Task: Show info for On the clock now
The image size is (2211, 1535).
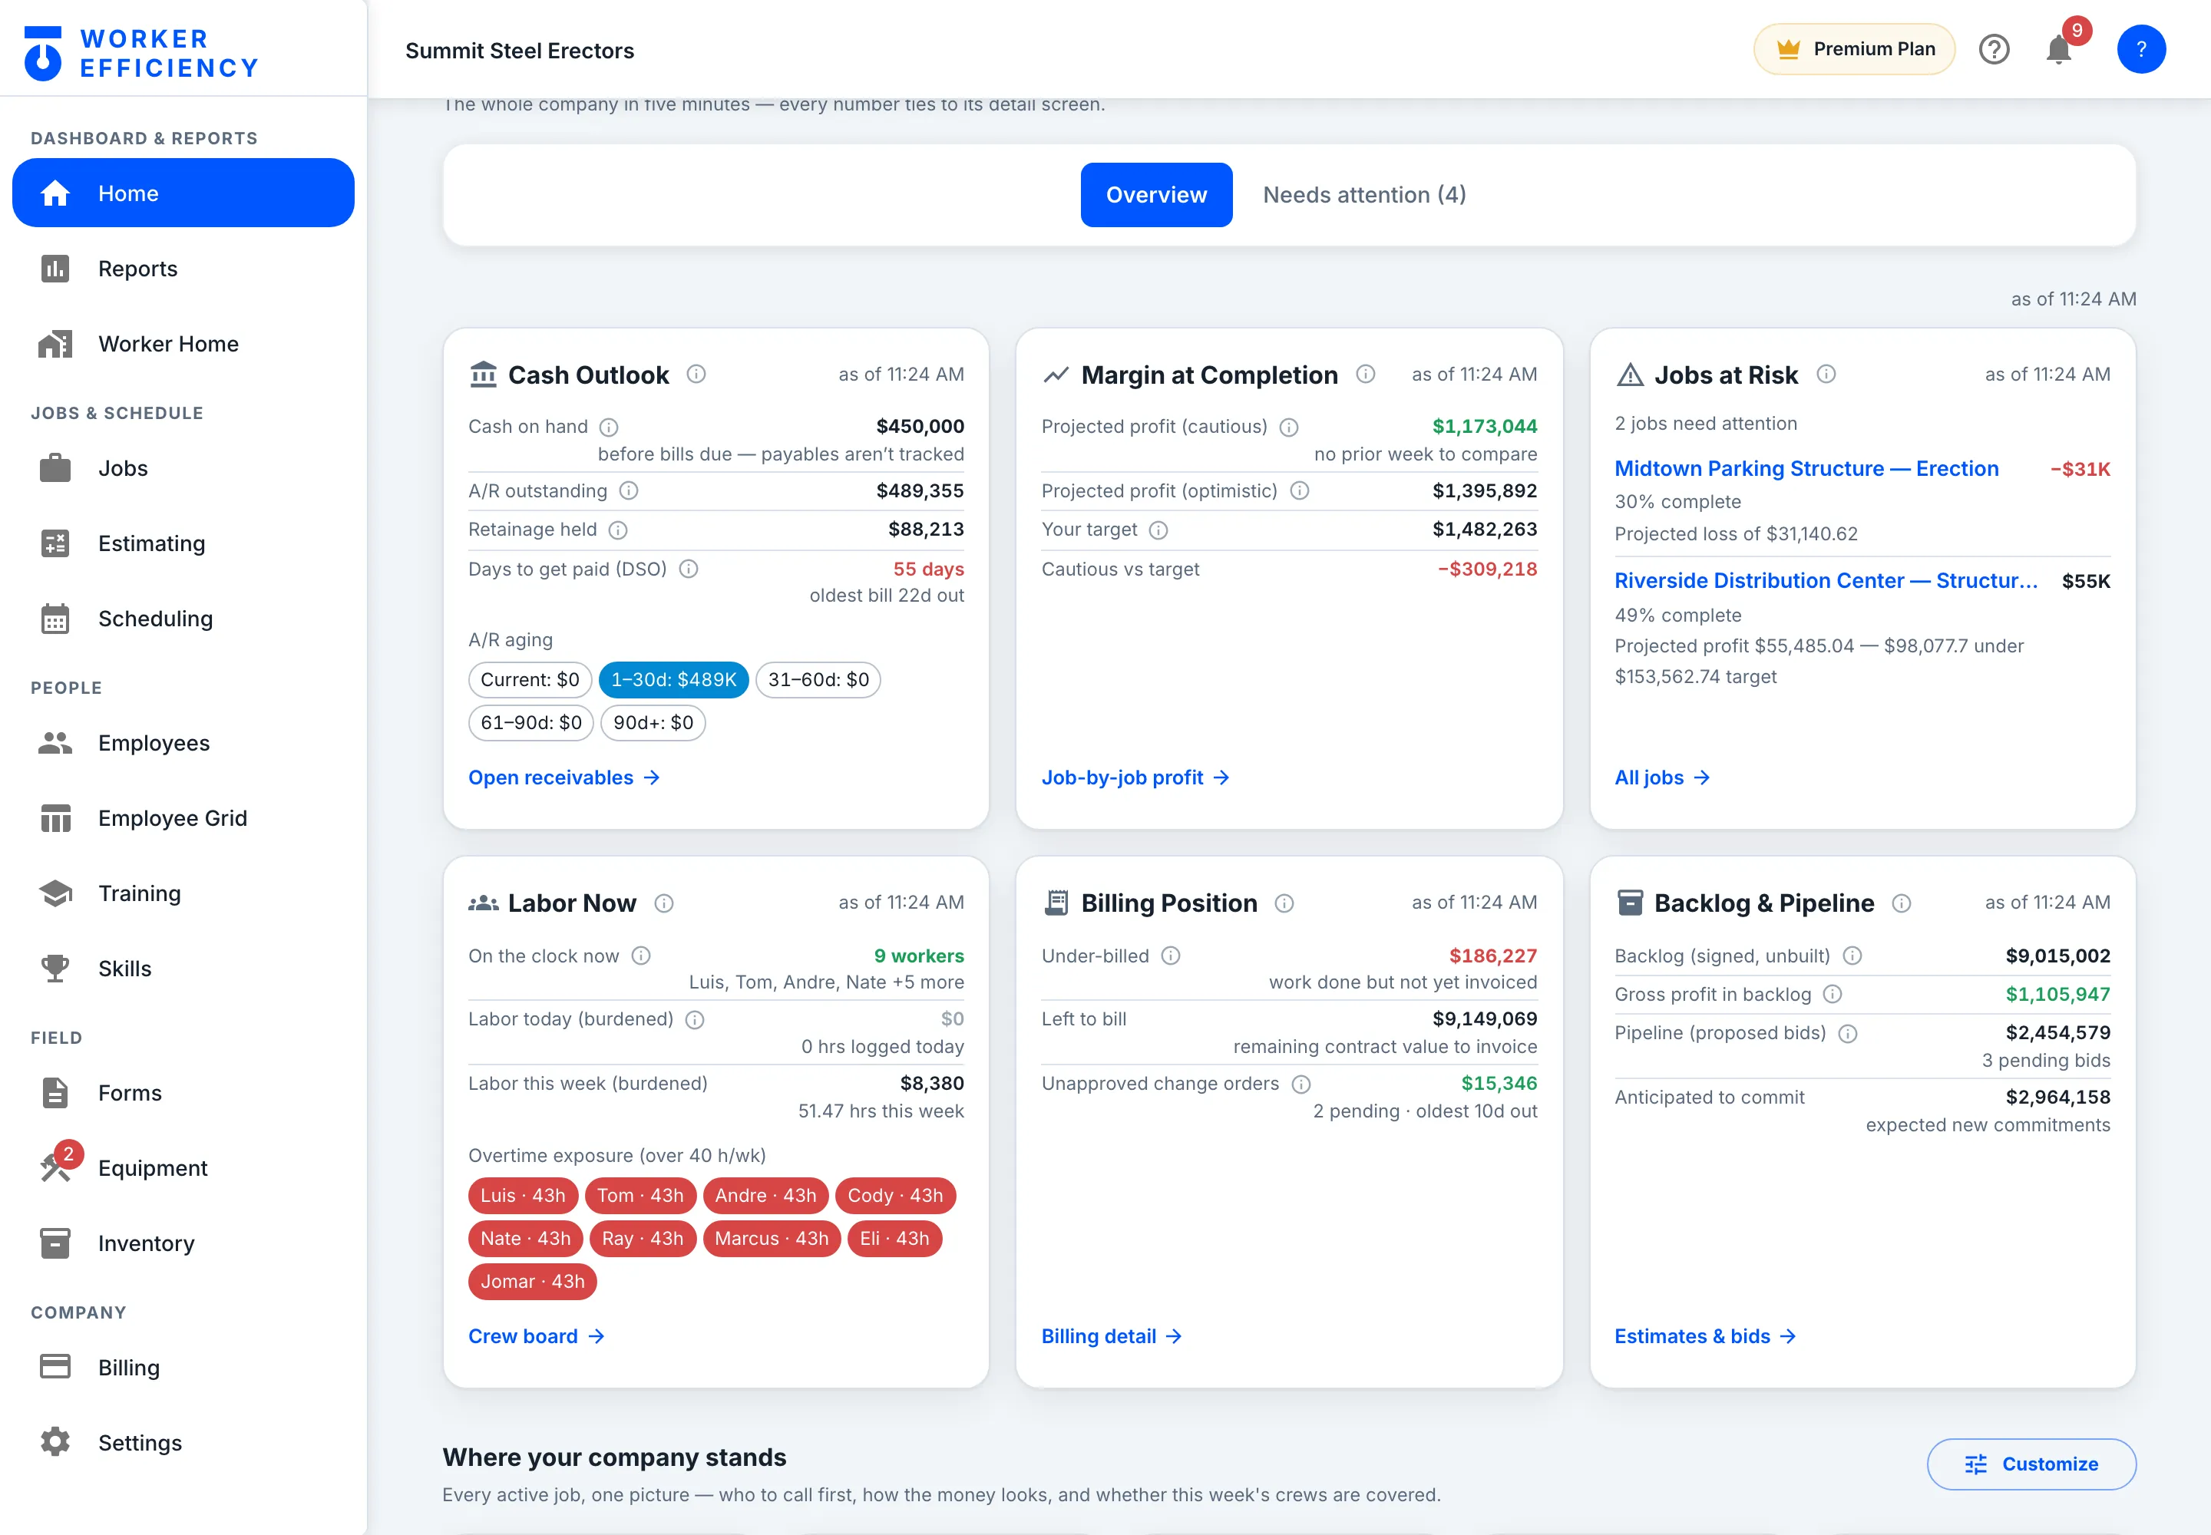Action: coord(641,956)
